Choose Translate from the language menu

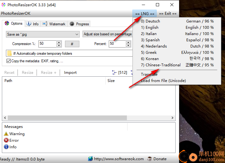click(177, 74)
